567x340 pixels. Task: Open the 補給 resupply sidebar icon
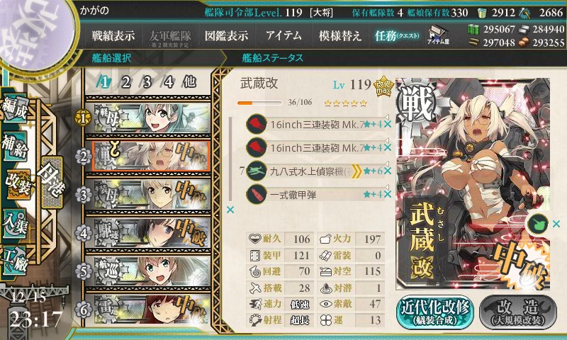[x=15, y=145]
